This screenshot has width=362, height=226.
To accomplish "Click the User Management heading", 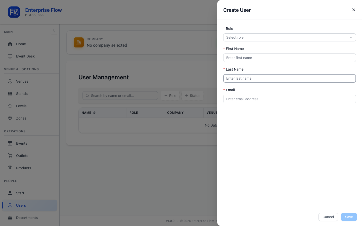I will coord(104,77).
